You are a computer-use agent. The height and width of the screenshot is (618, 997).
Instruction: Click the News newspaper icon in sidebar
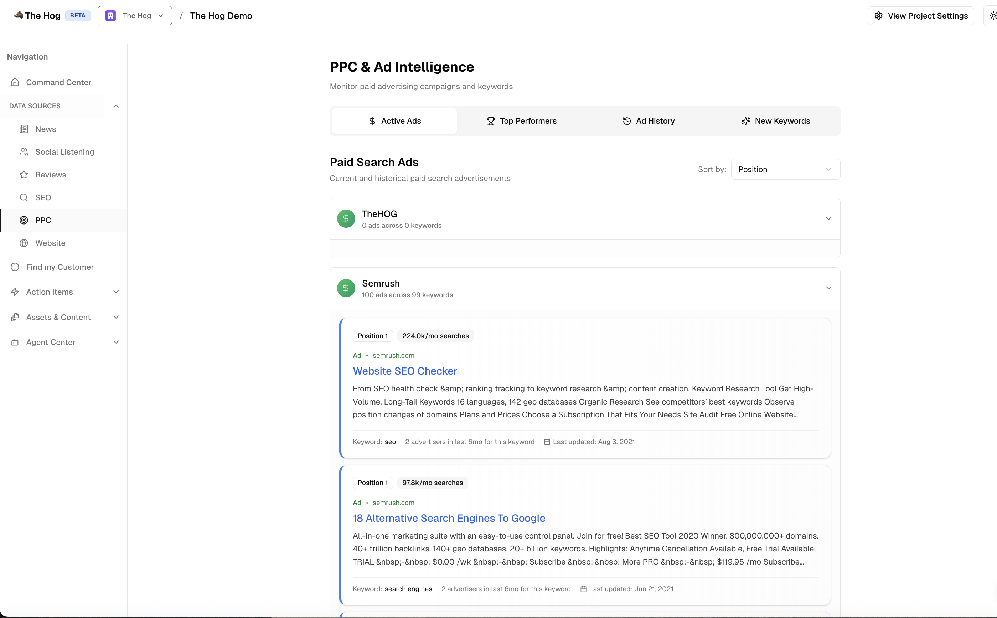click(24, 129)
